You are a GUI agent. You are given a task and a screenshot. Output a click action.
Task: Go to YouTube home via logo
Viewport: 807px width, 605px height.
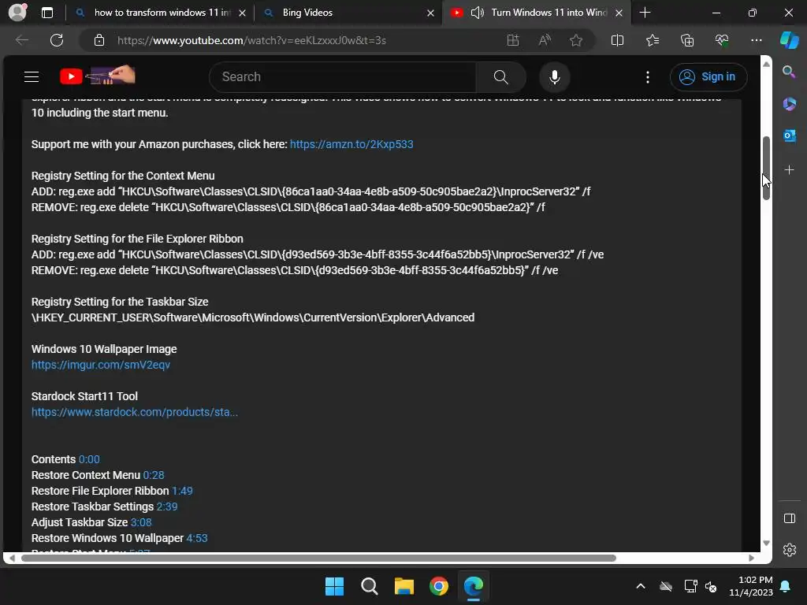[97, 76]
